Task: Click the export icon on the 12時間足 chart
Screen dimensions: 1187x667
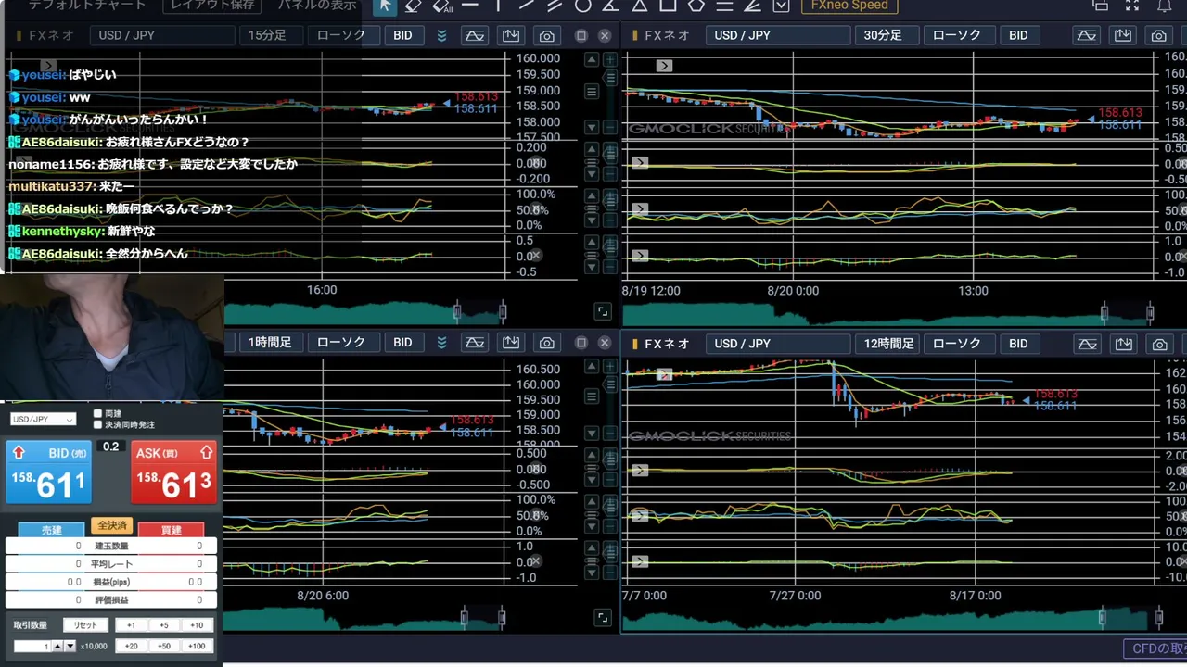Action: [x=1123, y=344]
